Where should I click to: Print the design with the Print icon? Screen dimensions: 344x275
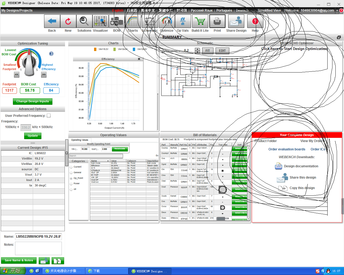[217, 21]
